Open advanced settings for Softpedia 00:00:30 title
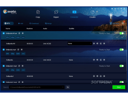 pyautogui.click(x=97, y=60)
